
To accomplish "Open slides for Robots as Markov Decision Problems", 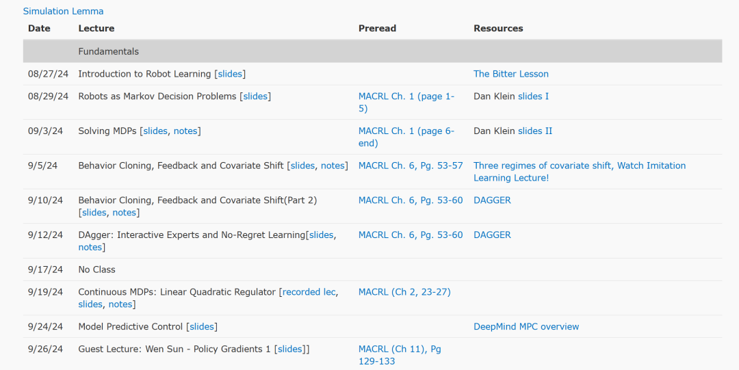I will coord(255,96).
